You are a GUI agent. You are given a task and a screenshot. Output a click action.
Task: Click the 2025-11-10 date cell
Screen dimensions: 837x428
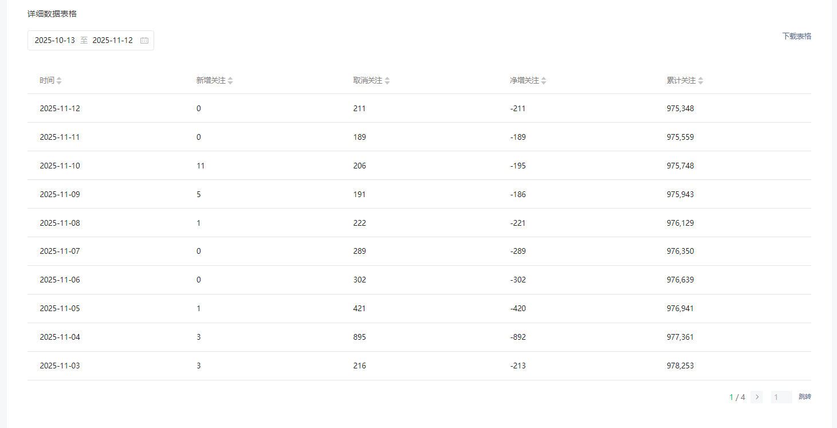click(60, 166)
